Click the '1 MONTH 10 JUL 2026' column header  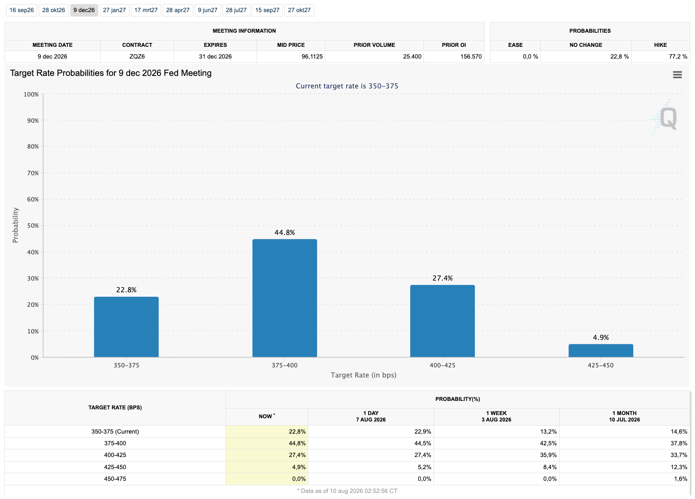625,416
